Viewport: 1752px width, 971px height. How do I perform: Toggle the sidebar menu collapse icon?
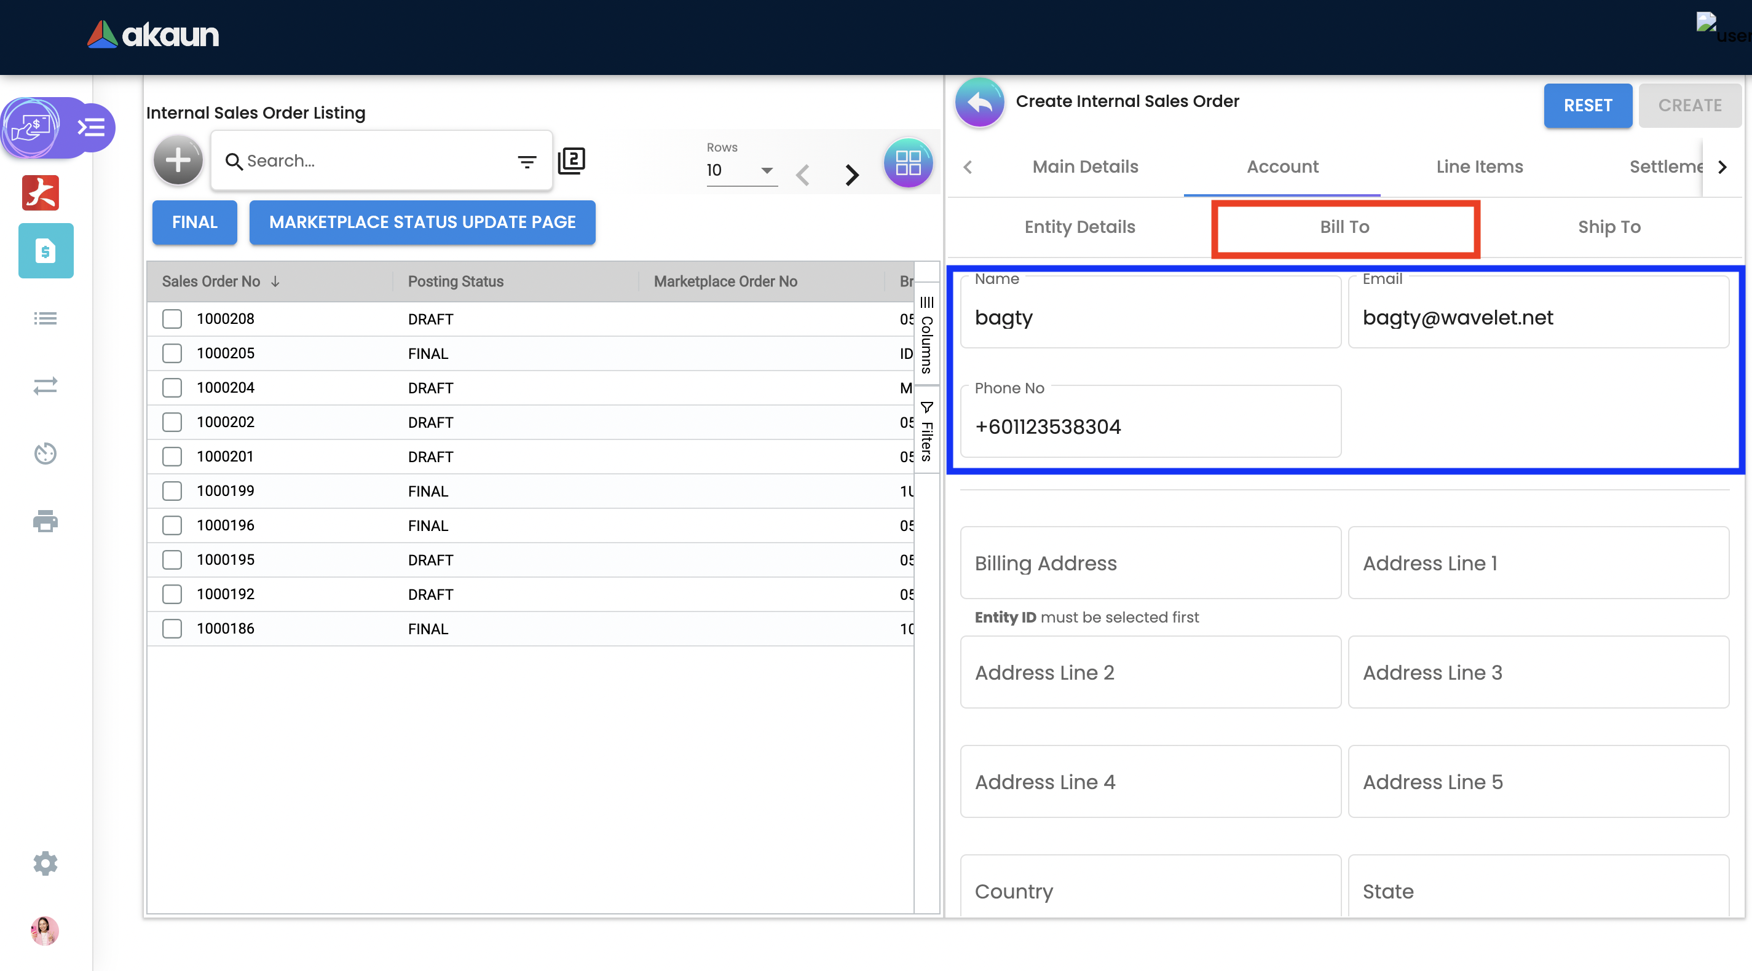[90, 127]
